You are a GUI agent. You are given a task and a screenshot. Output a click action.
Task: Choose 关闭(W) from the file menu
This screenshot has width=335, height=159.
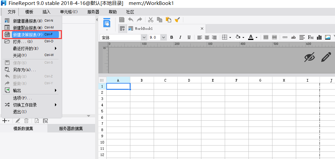(x=32, y=55)
